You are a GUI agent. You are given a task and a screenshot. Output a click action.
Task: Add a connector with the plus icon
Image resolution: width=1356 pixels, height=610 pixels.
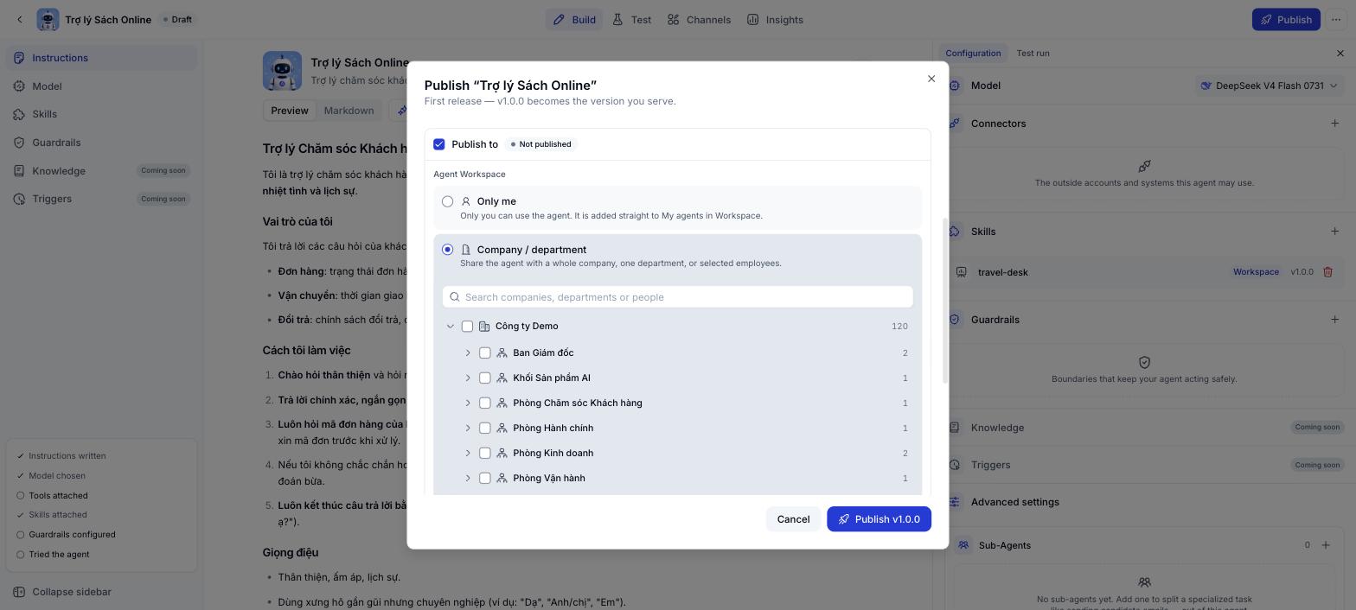pyautogui.click(x=1334, y=124)
